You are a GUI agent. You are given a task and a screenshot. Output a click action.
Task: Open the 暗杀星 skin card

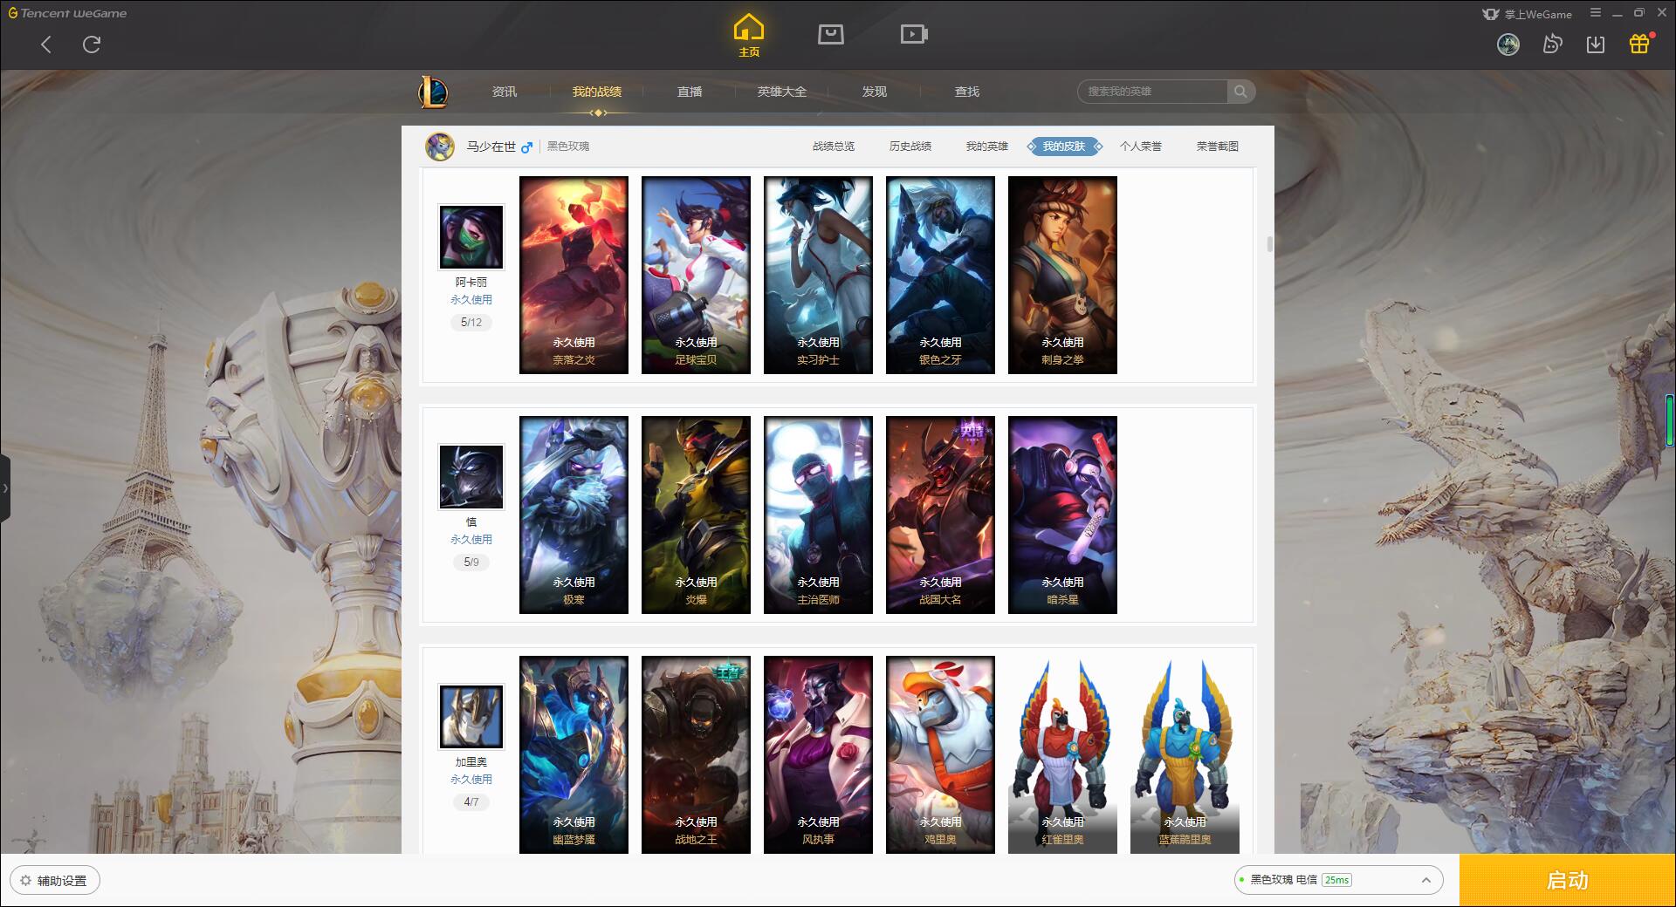coord(1062,515)
